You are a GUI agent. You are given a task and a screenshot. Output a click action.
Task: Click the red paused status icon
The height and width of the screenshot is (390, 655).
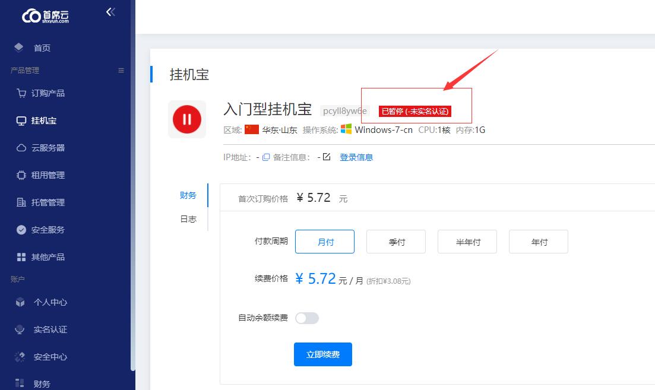(187, 119)
